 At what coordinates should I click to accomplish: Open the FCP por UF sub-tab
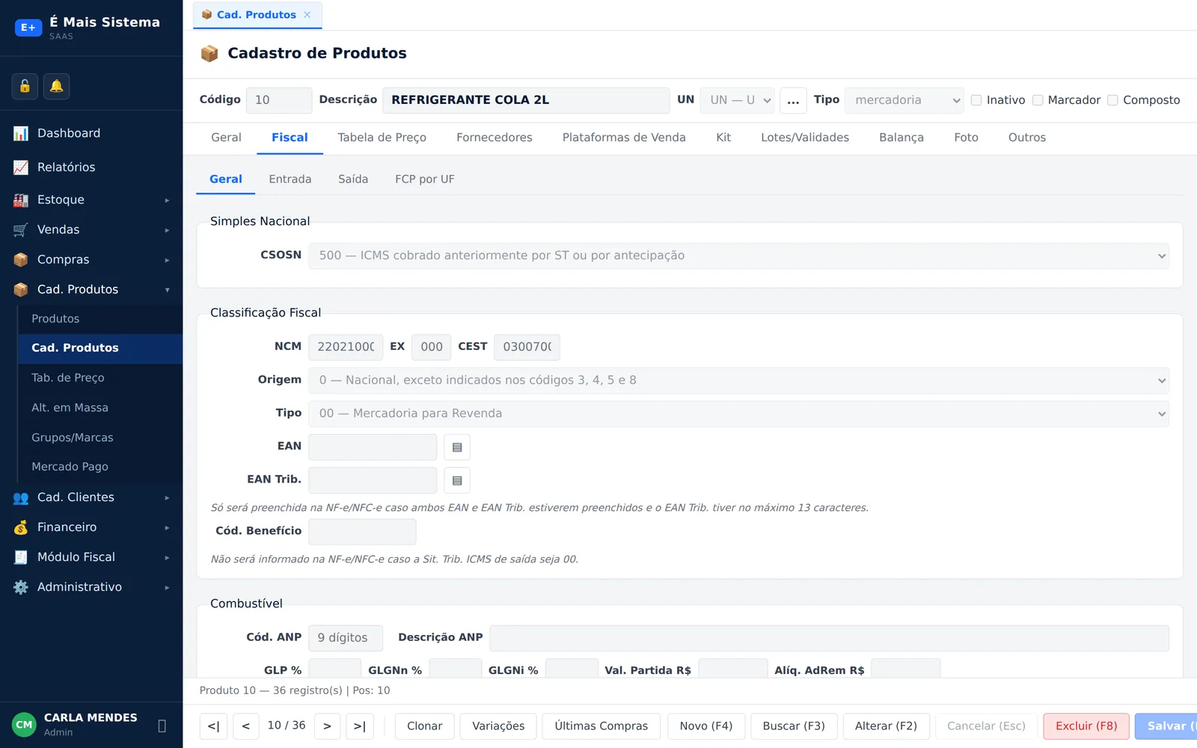(x=425, y=180)
